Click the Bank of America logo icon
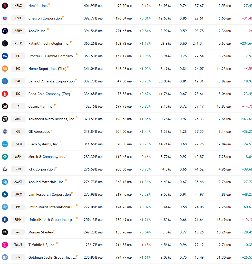The height and width of the screenshot is (264, 252). [x=5, y=81]
